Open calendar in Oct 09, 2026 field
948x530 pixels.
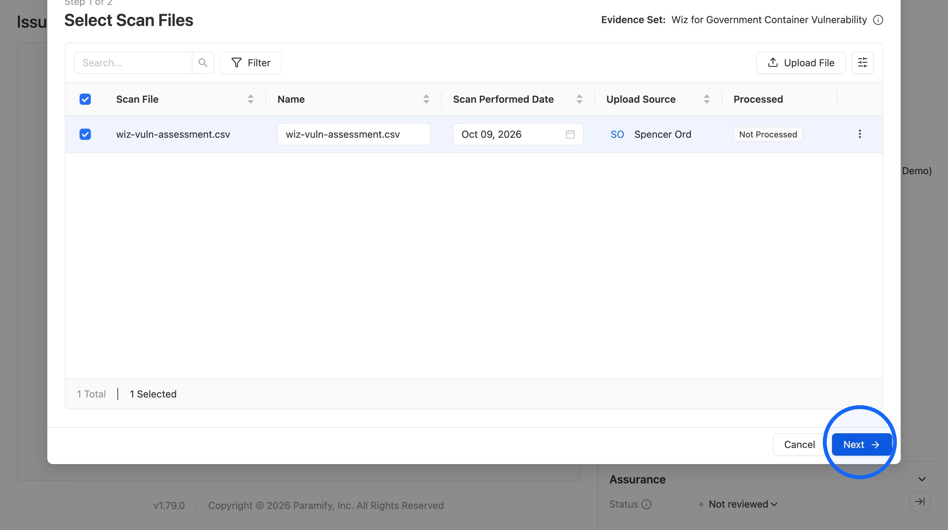tap(570, 134)
